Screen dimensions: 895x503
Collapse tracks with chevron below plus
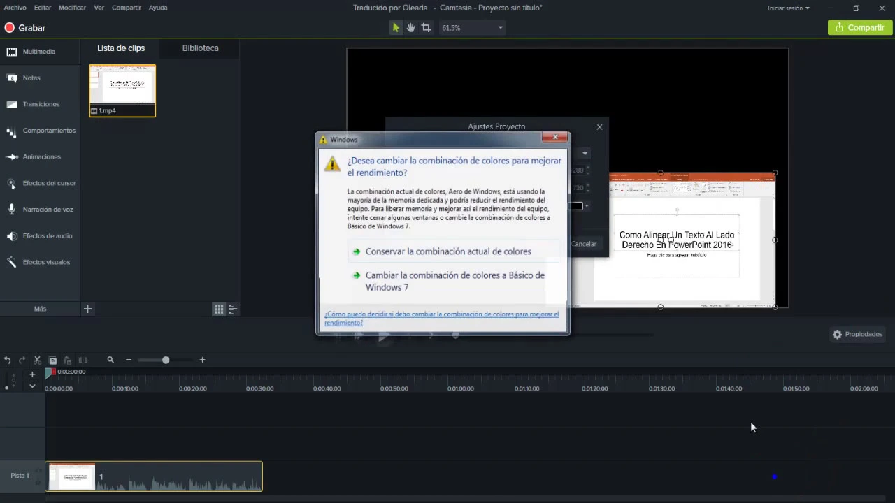pos(32,386)
